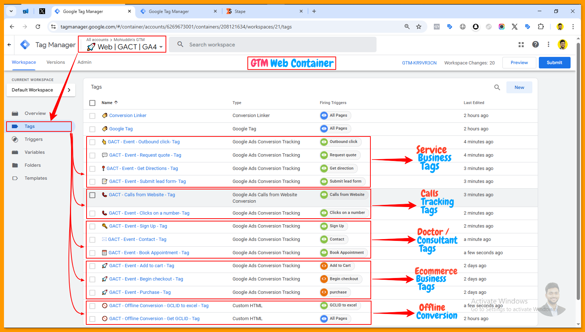Click the help question mark icon

(535, 44)
